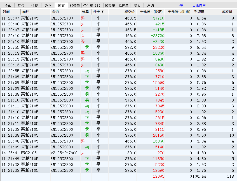237x181 pixels.
Task: Sort by the 时间 column header
Action: (x=11, y=12)
